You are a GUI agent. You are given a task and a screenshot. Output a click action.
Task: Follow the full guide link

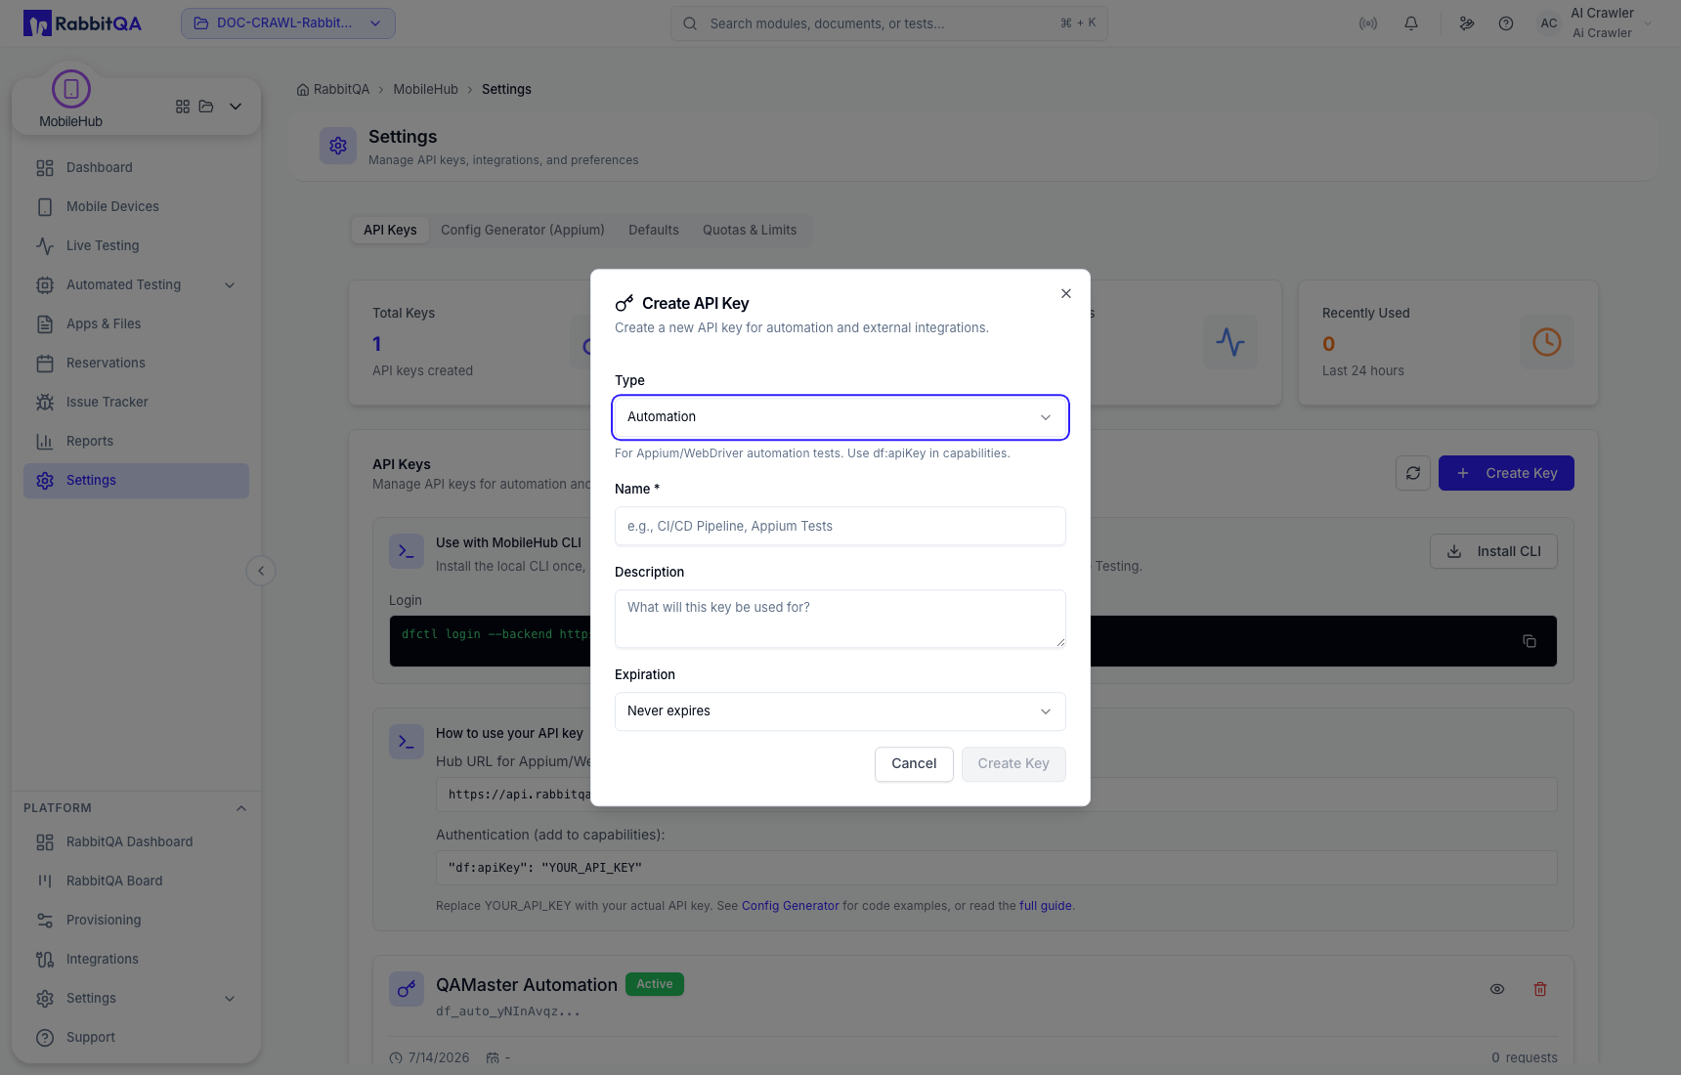point(1045,906)
